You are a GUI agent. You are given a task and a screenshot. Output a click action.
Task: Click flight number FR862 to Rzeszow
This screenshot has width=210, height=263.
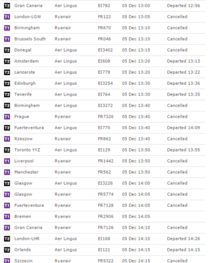(104, 139)
